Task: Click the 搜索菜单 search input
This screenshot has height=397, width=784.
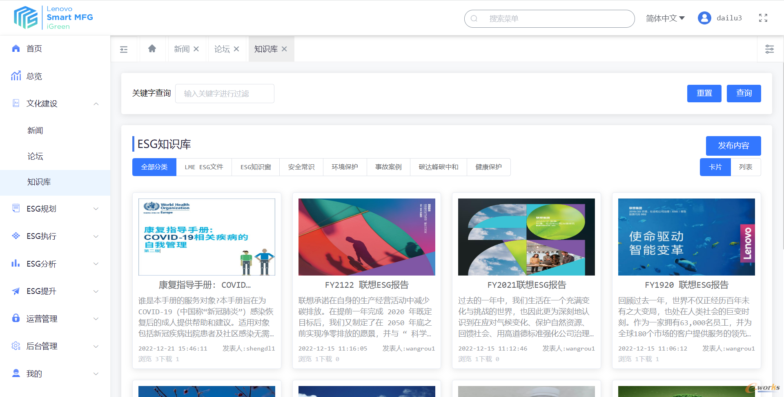Action: click(550, 18)
